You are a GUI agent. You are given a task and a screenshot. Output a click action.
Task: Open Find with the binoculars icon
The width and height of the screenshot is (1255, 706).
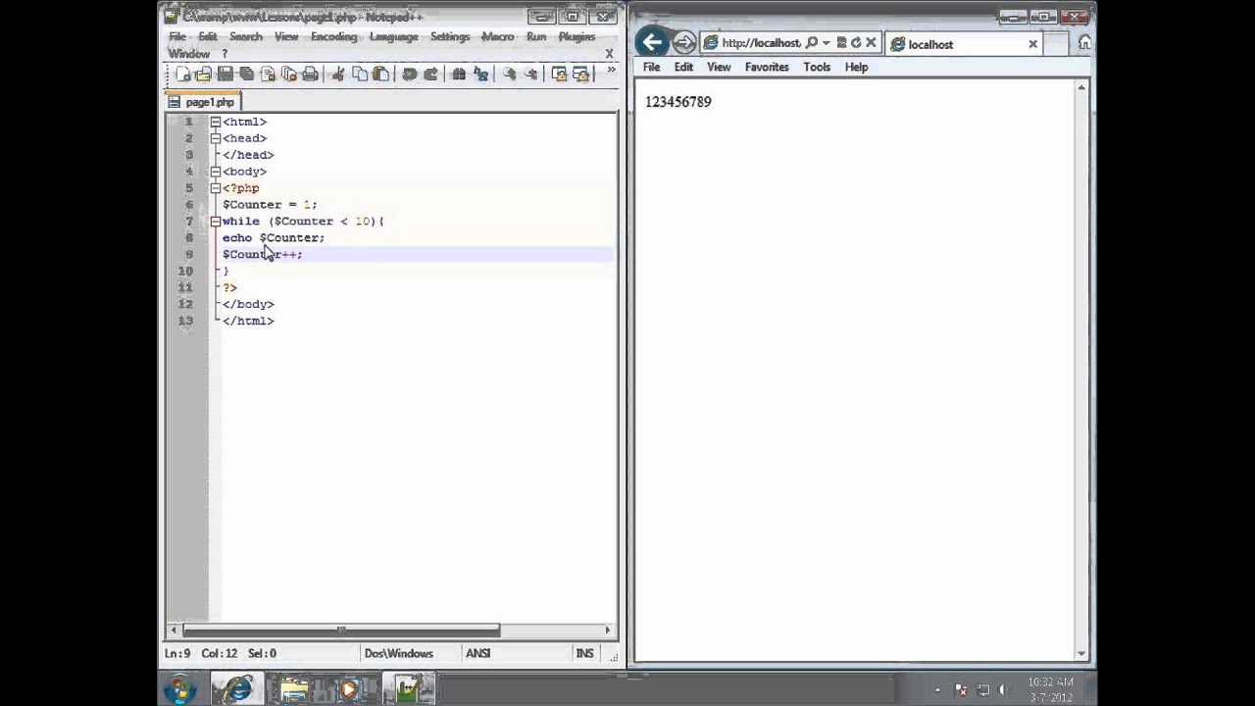[x=459, y=75]
